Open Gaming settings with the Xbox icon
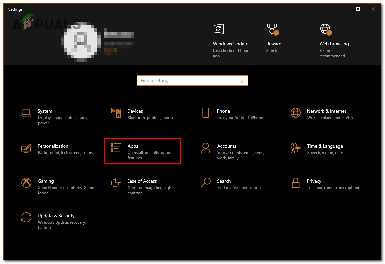The image size is (385, 264). point(26,183)
